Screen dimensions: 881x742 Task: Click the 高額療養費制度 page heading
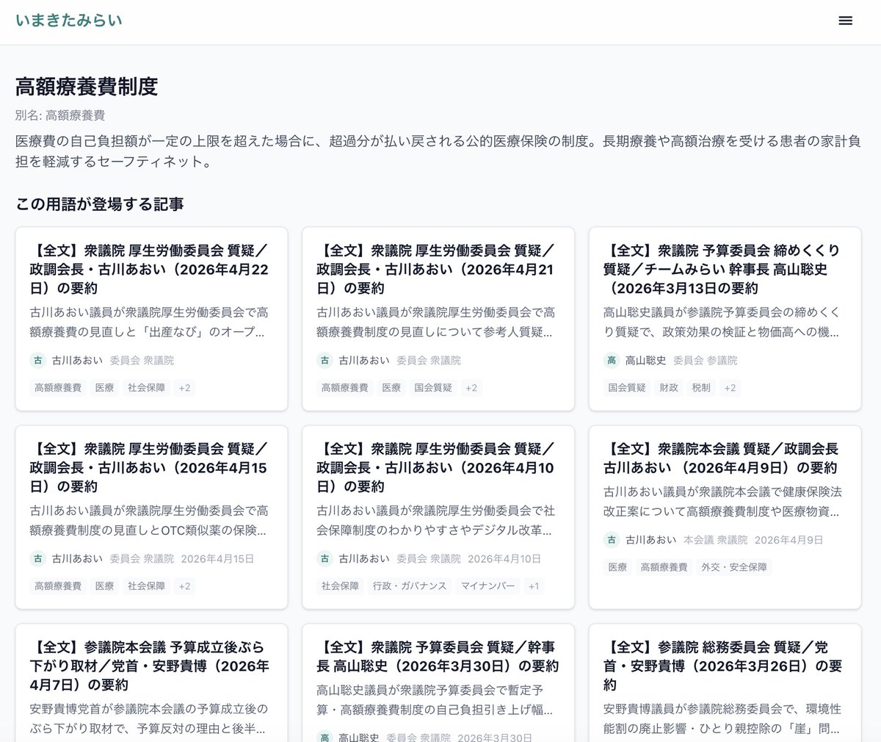(x=87, y=87)
